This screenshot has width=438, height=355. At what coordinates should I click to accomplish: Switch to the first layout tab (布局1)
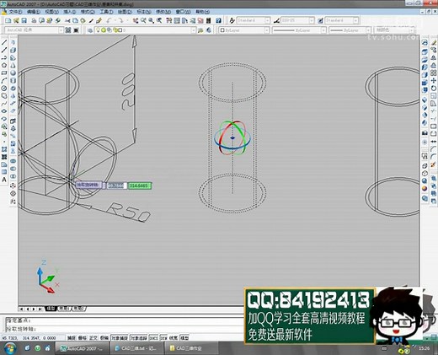64,309
